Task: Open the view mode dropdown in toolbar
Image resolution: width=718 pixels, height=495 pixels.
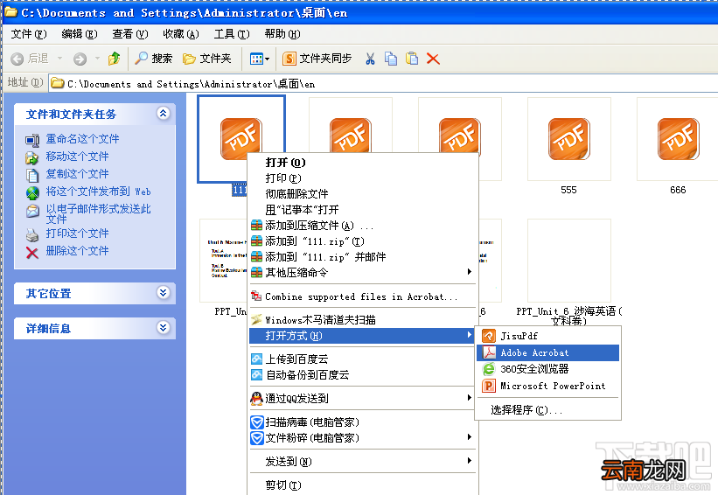Action: [x=260, y=59]
